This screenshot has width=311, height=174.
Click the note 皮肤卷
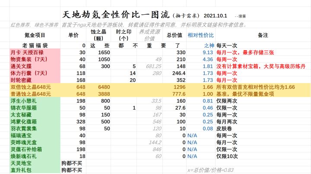(x=224, y=129)
